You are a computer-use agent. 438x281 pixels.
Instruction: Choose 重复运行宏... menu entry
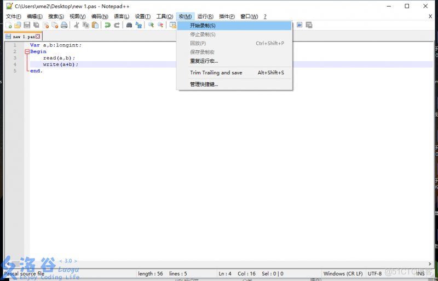(x=234, y=61)
